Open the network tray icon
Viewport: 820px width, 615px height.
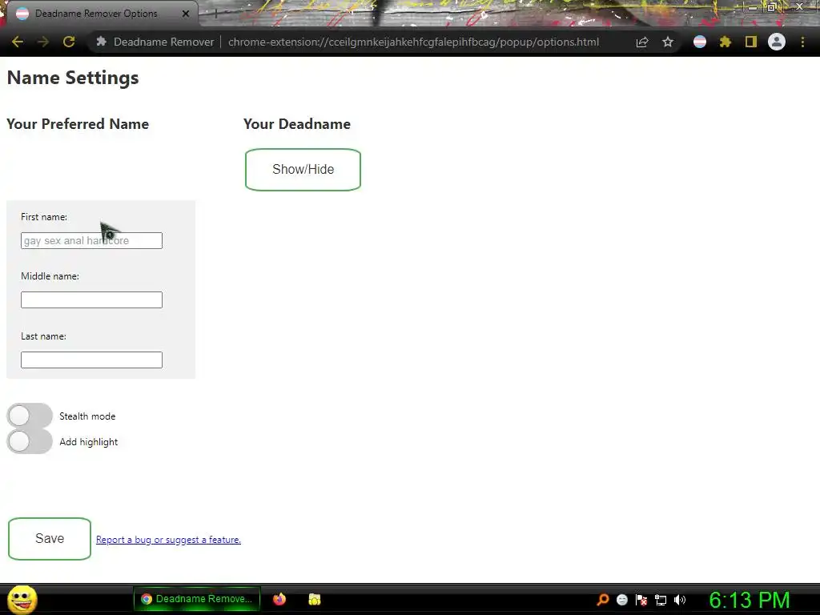tap(661, 600)
